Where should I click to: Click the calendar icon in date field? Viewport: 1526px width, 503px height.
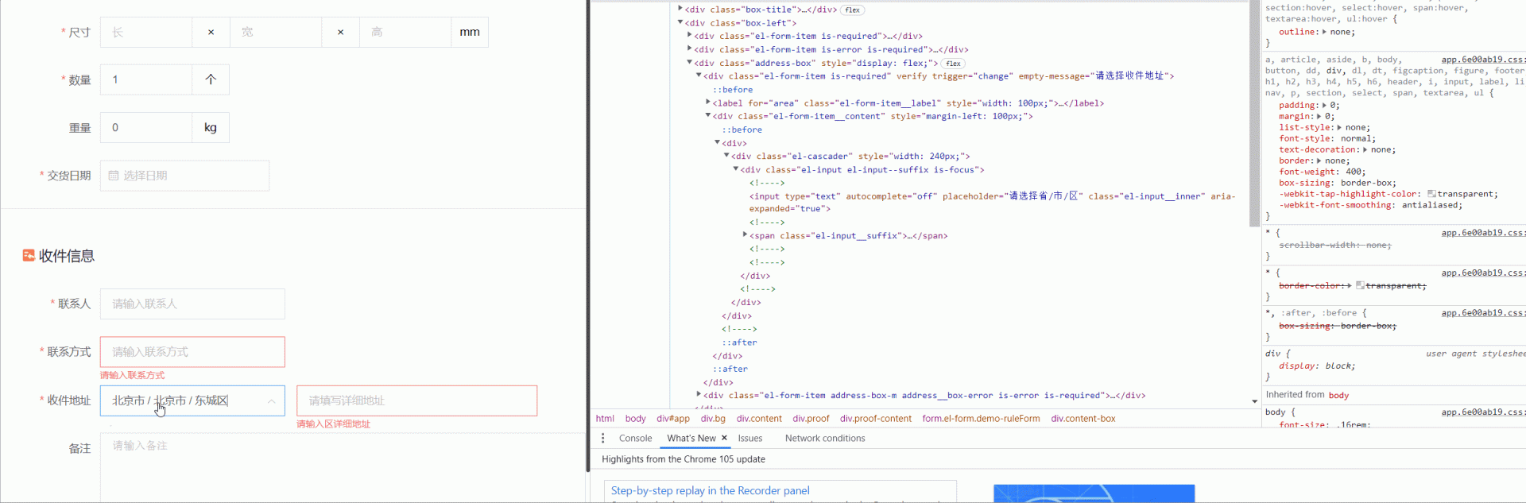pos(114,176)
